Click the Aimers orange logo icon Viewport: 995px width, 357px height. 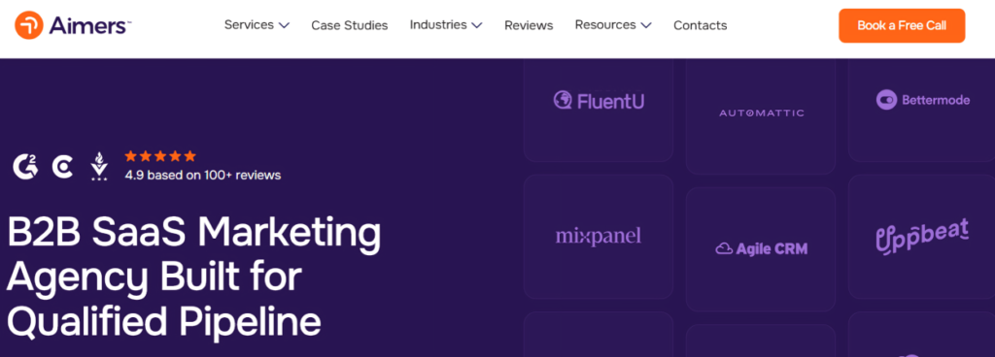28,25
